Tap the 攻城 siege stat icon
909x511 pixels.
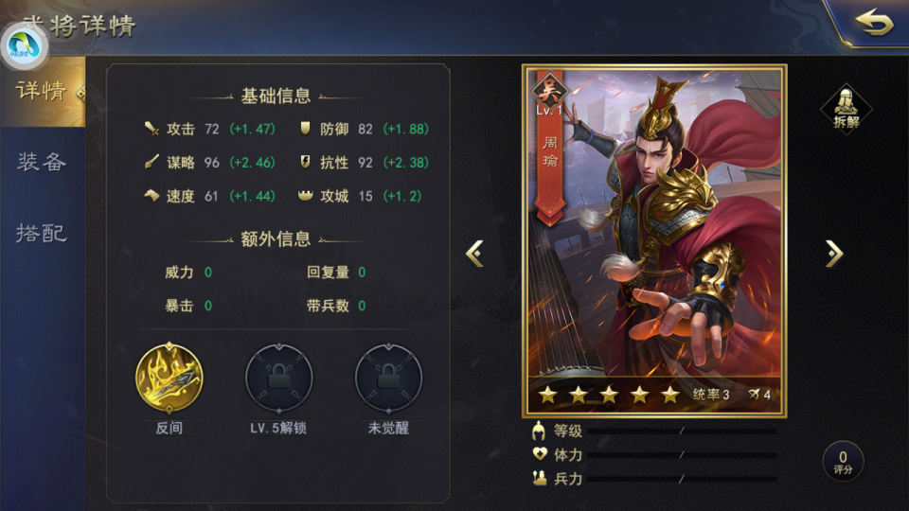coord(305,196)
